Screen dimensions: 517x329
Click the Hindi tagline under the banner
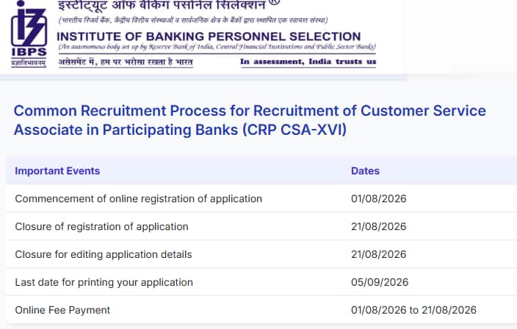tap(126, 62)
